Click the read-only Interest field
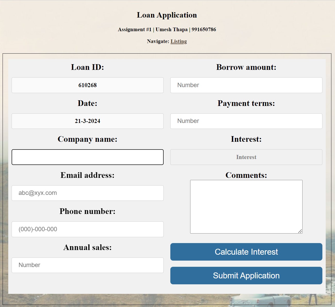Image resolution: width=335 pixels, height=307 pixels. pyautogui.click(x=246, y=157)
